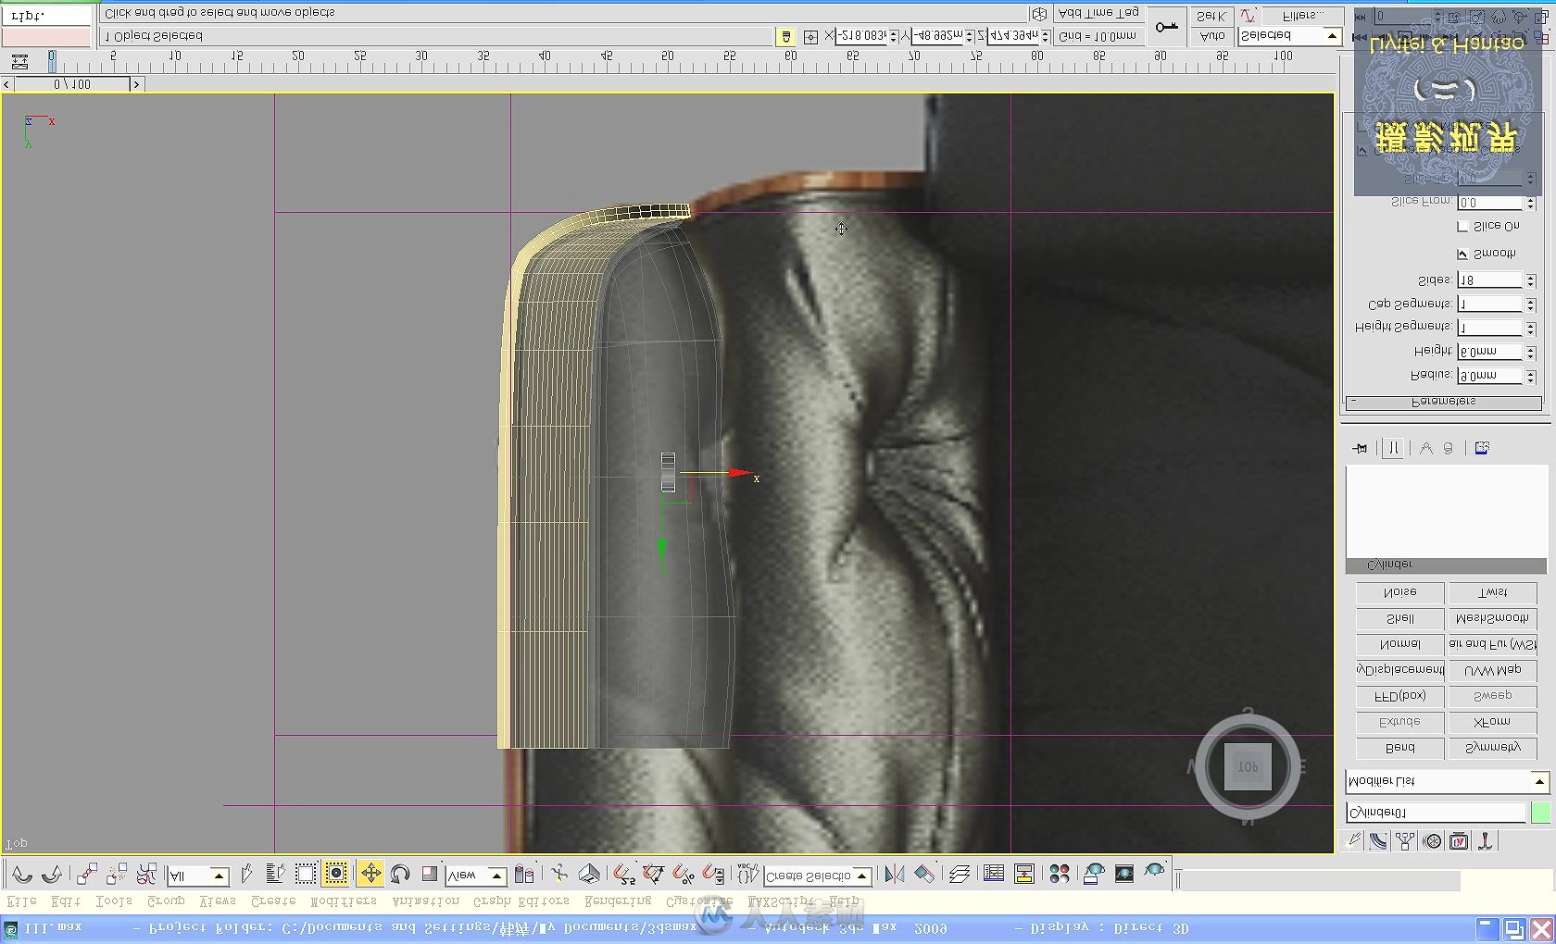Click the Height Segments spinner arrows

1530,328
